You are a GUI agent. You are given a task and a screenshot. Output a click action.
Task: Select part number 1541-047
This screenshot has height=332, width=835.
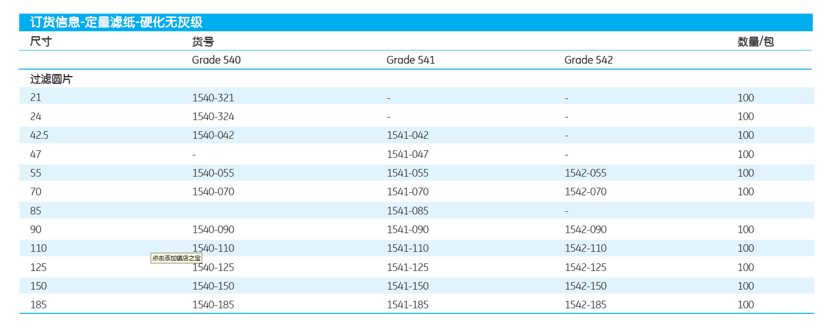coord(408,154)
